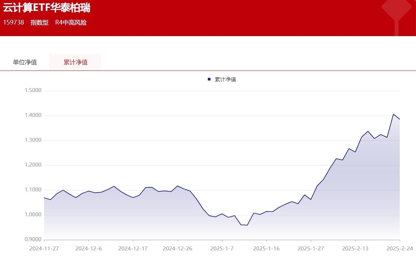The height and width of the screenshot is (263, 416).
Task: Click the R4中高风险 risk level label
Action: (x=70, y=23)
